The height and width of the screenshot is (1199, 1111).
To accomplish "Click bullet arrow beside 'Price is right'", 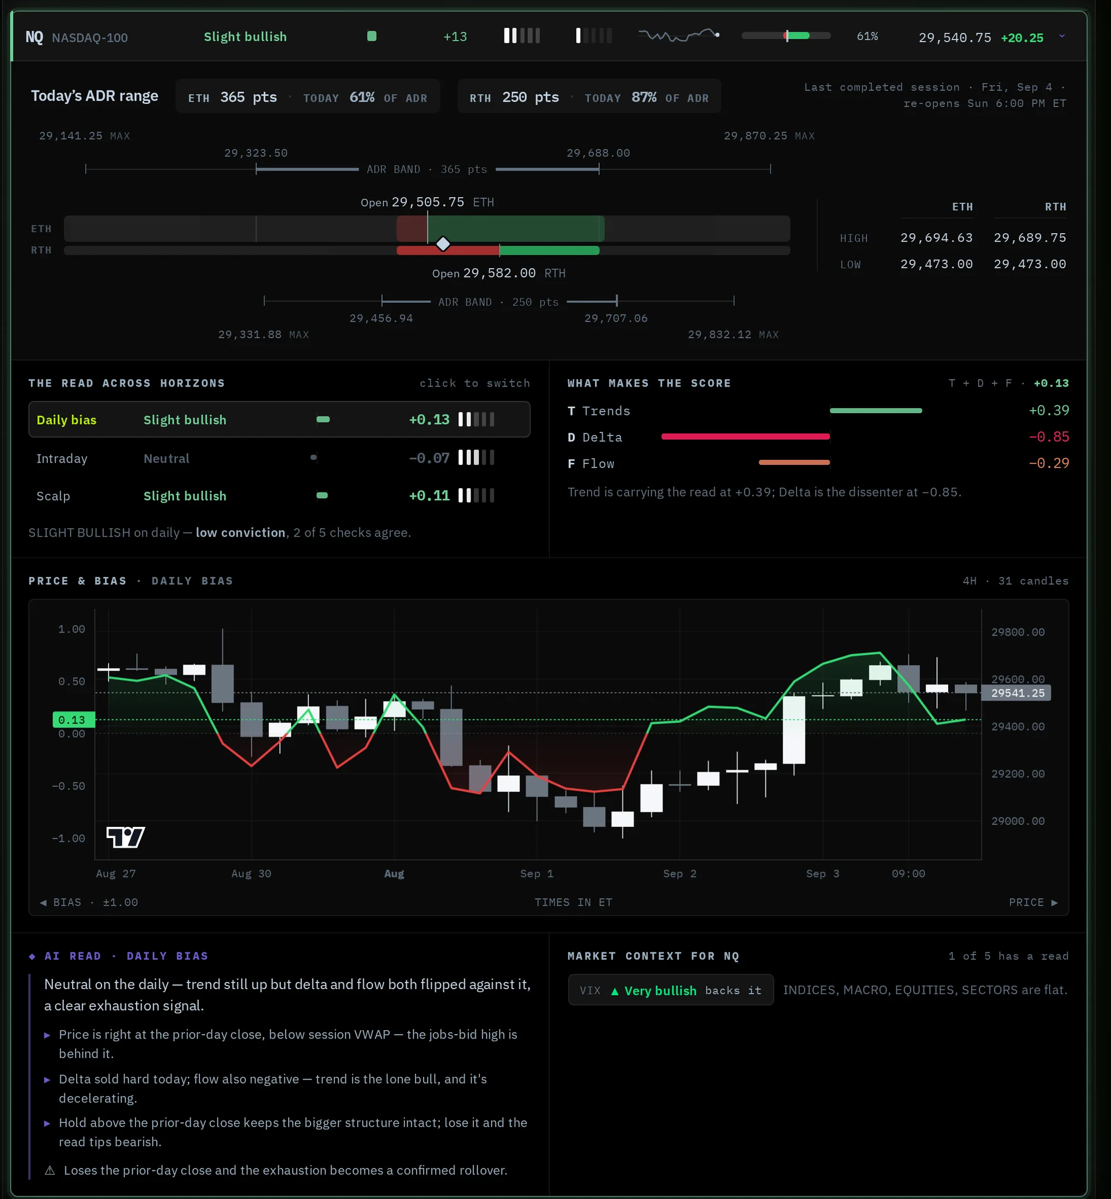I will (x=47, y=1035).
